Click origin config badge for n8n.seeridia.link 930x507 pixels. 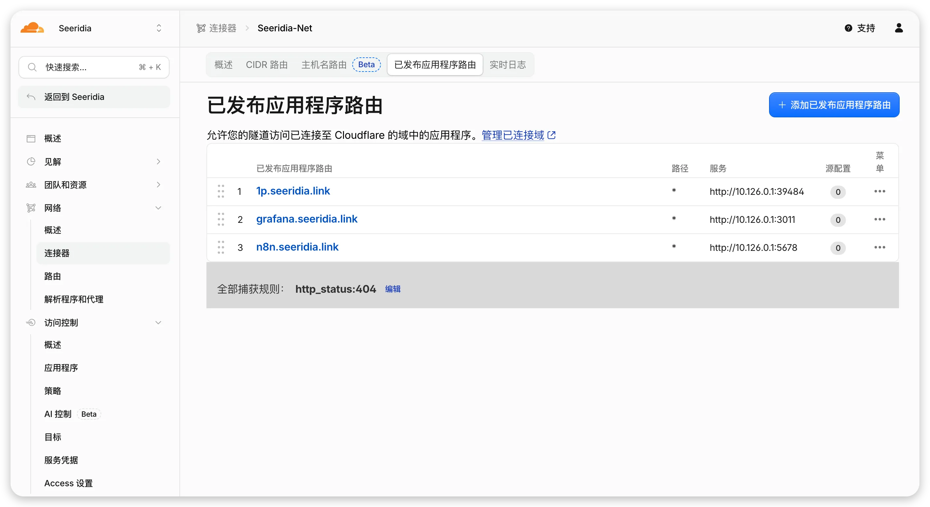click(x=838, y=248)
